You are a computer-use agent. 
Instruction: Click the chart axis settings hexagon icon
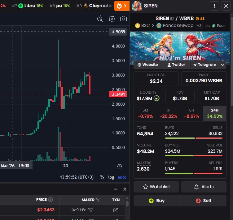point(120,166)
